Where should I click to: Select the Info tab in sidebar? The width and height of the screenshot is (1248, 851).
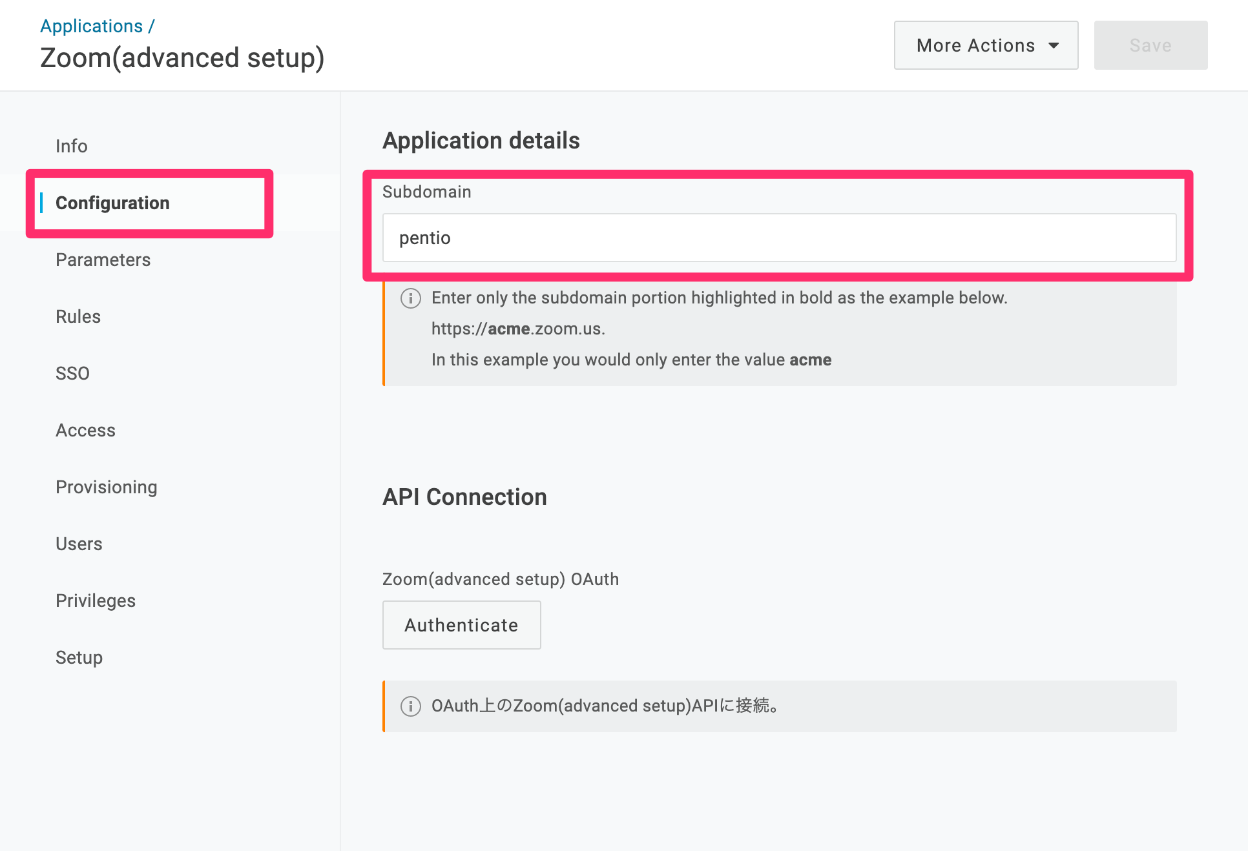coord(71,146)
